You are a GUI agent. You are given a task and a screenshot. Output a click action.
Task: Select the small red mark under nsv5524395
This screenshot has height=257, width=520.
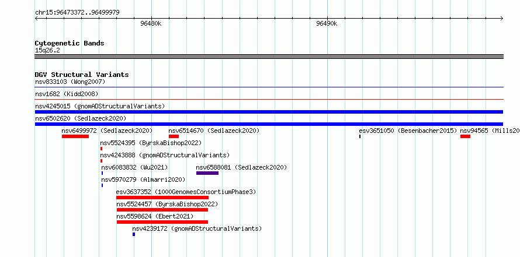pyautogui.click(x=102, y=149)
